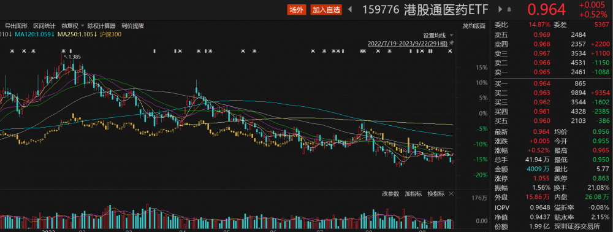Click the 卖四 change value +2200

tap(601, 44)
